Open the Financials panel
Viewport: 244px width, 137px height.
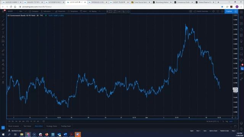pyautogui.click(x=60, y=11)
